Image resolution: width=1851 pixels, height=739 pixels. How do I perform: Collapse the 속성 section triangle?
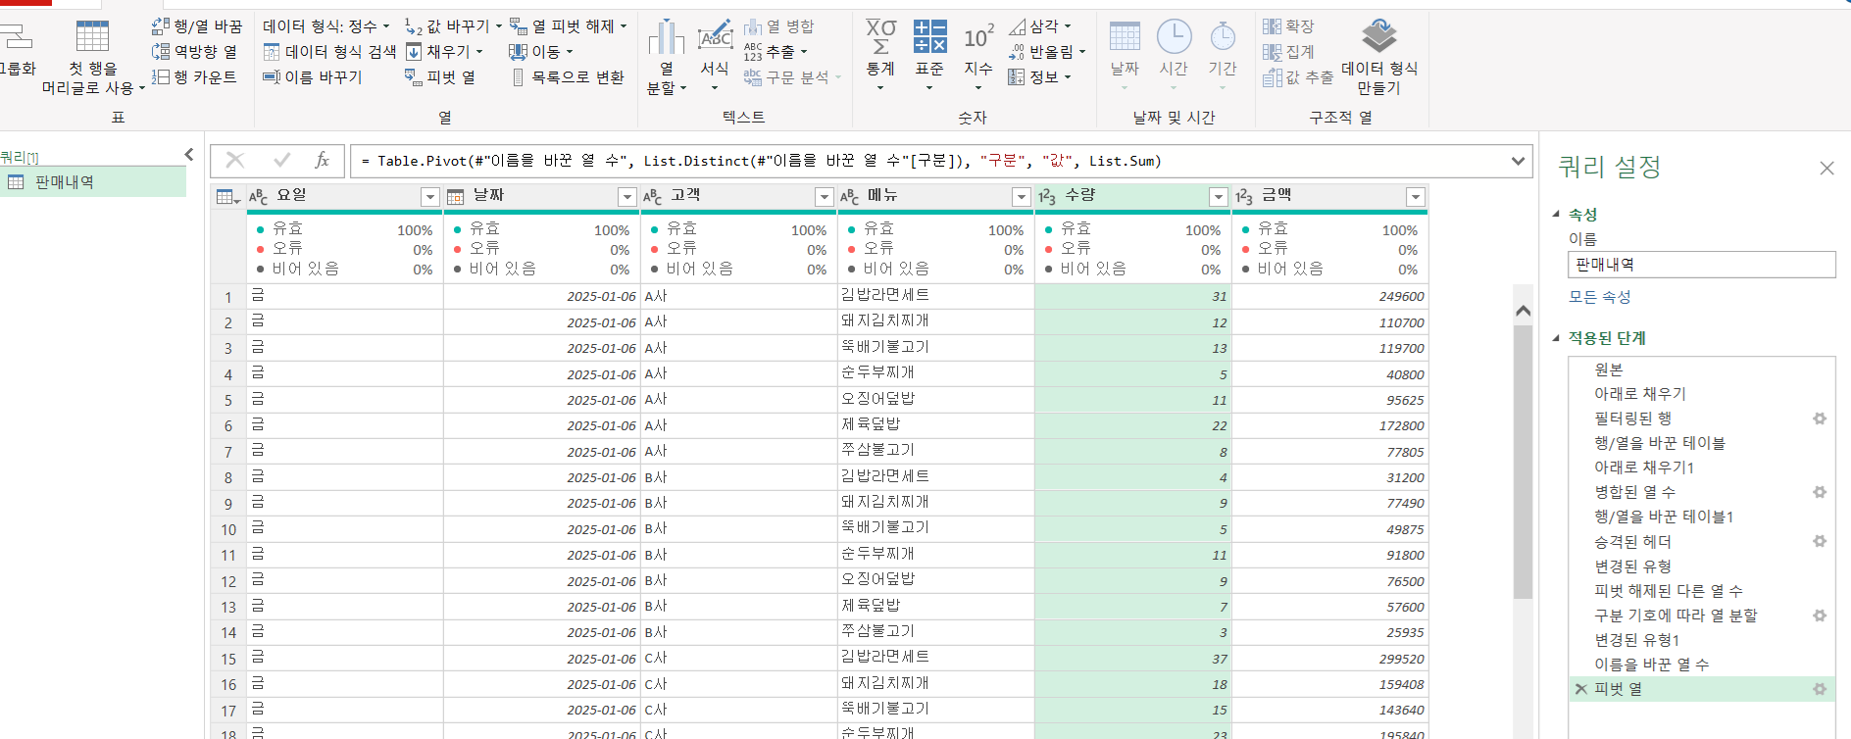(1556, 214)
